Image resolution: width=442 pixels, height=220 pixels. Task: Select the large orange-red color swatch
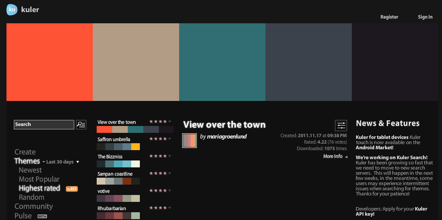pyautogui.click(x=50, y=62)
